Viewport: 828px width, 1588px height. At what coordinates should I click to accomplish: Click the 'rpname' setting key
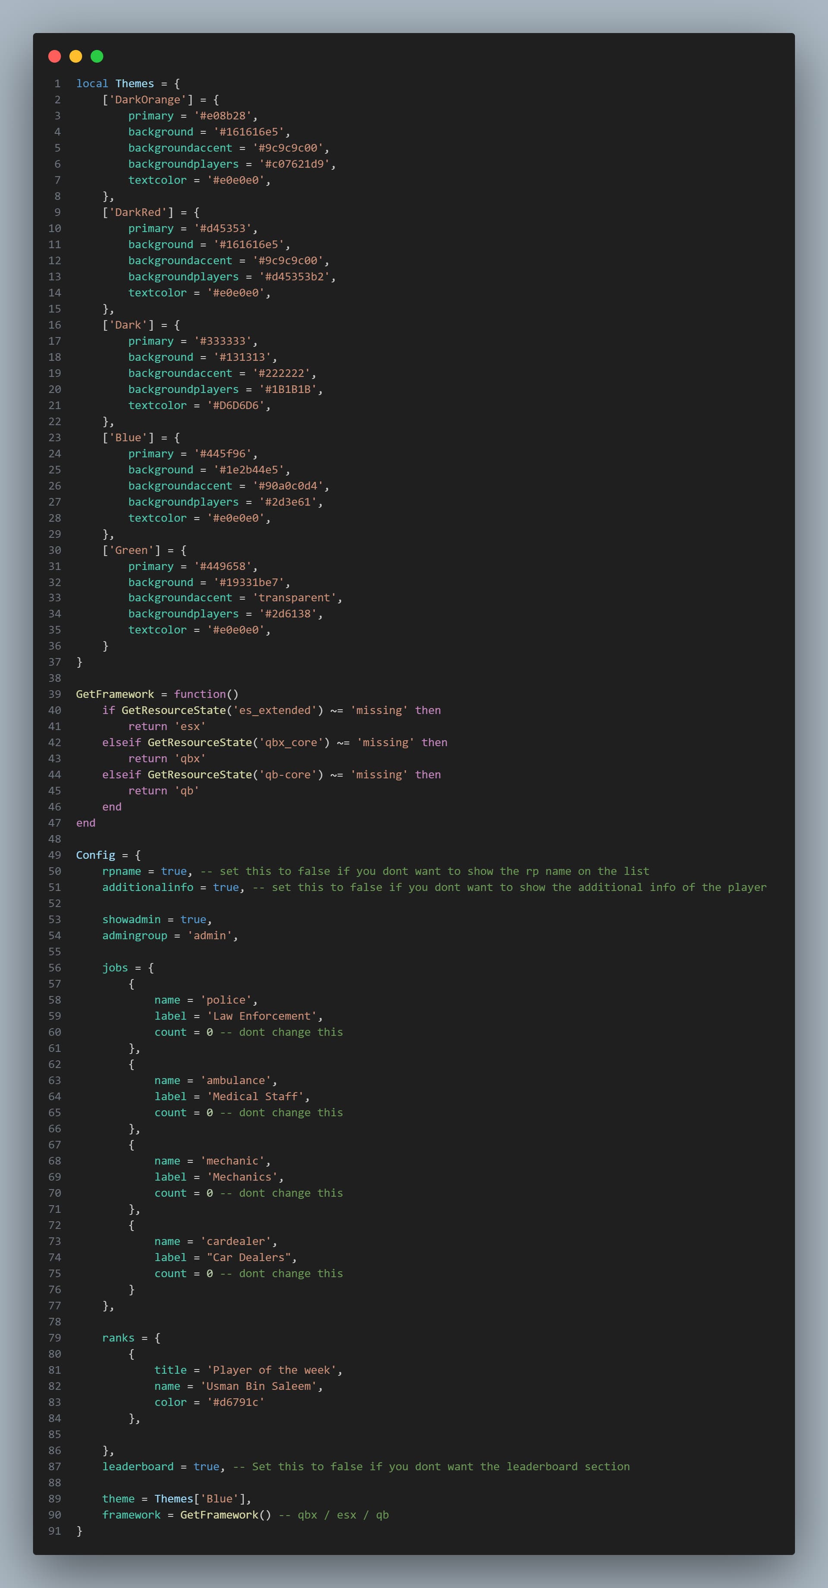[x=121, y=871]
